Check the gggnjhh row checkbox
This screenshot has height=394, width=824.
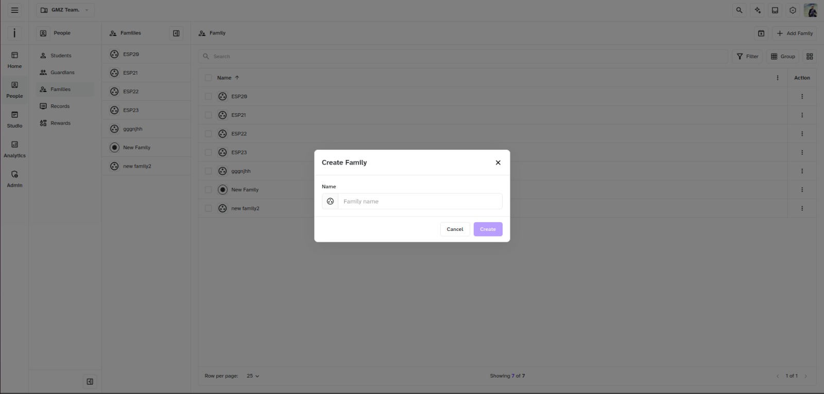tap(208, 171)
